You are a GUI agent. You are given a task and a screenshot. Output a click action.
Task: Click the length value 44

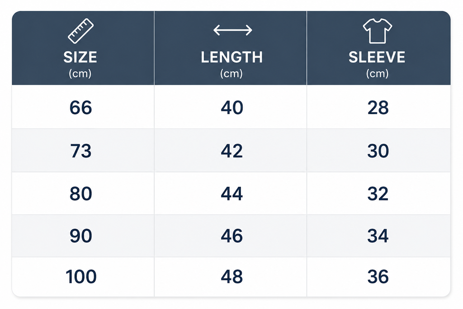(x=232, y=194)
